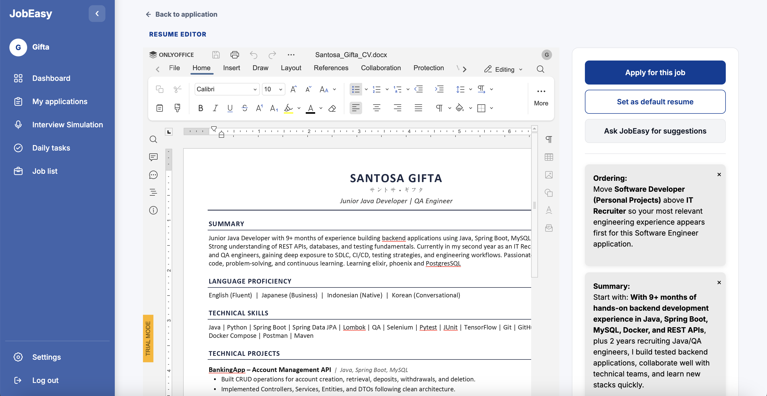Toggle strikethrough text formatting
This screenshot has height=396, width=767.
[244, 108]
